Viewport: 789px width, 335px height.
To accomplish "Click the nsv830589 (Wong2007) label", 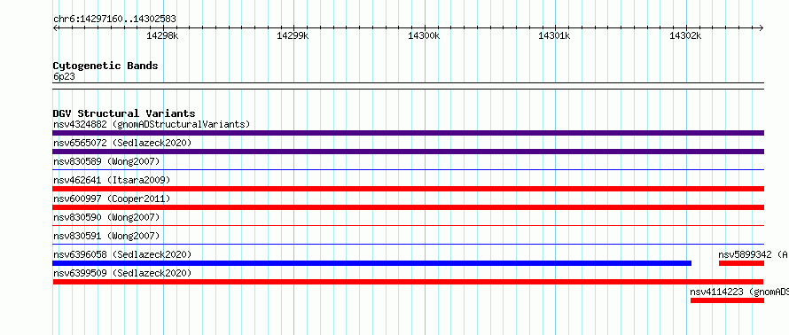I will 106,161.
